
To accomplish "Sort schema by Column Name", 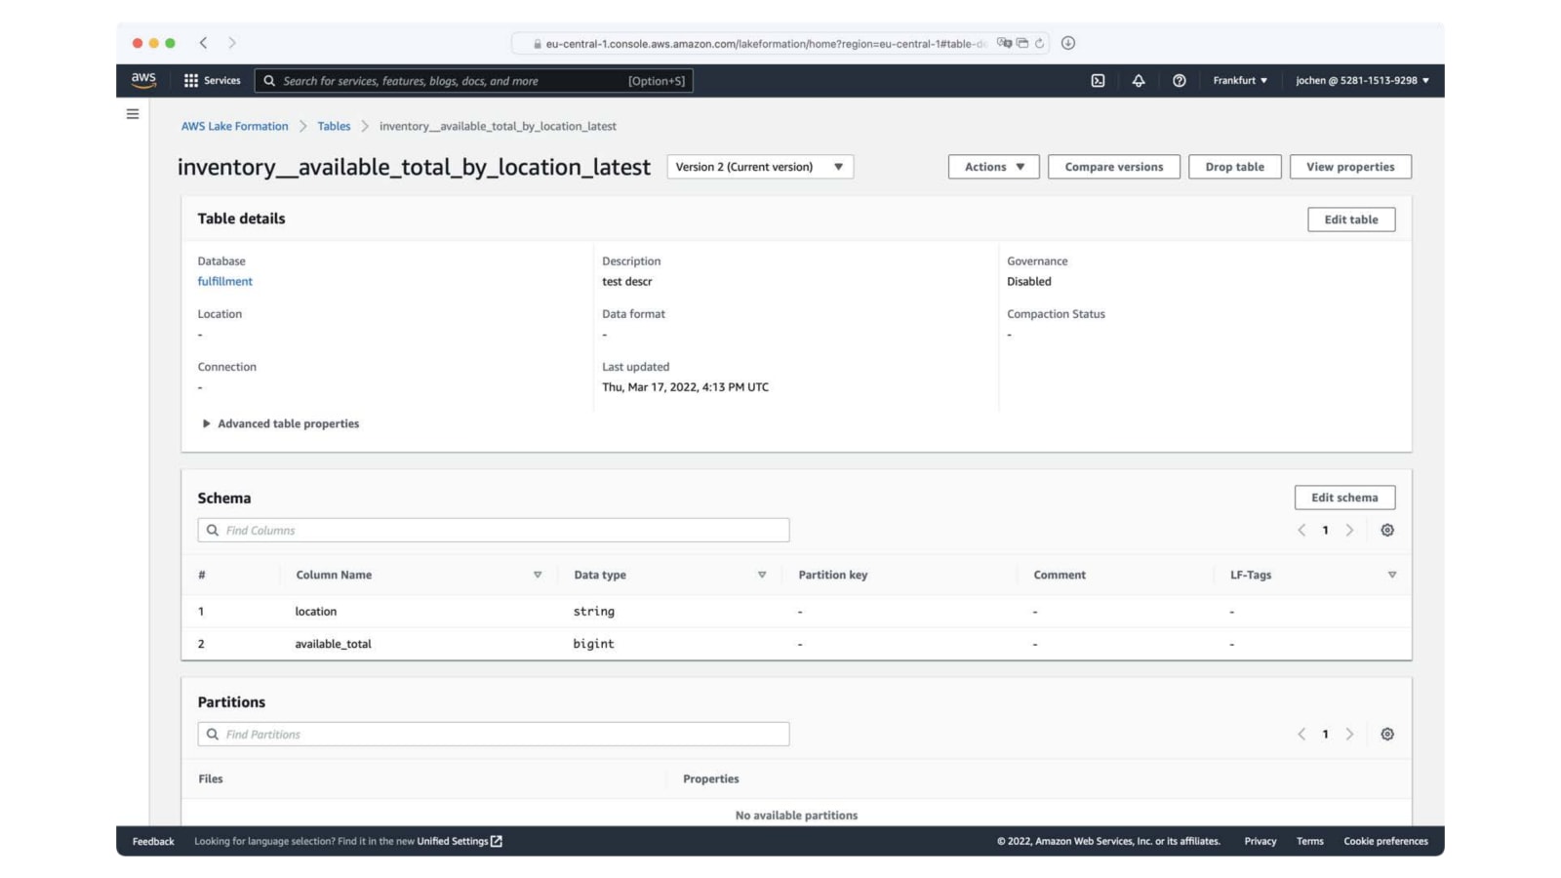I will 538,576.
